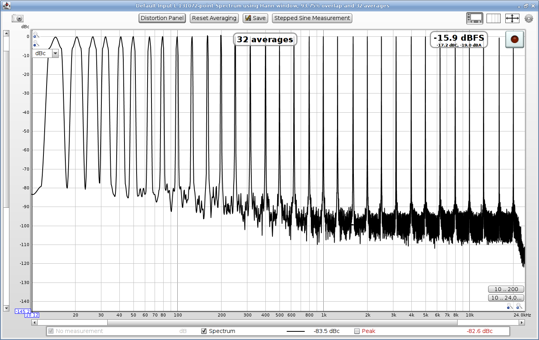The width and height of the screenshot is (539, 340).
Task: Click the graph limits columns icon
Action: point(494,18)
